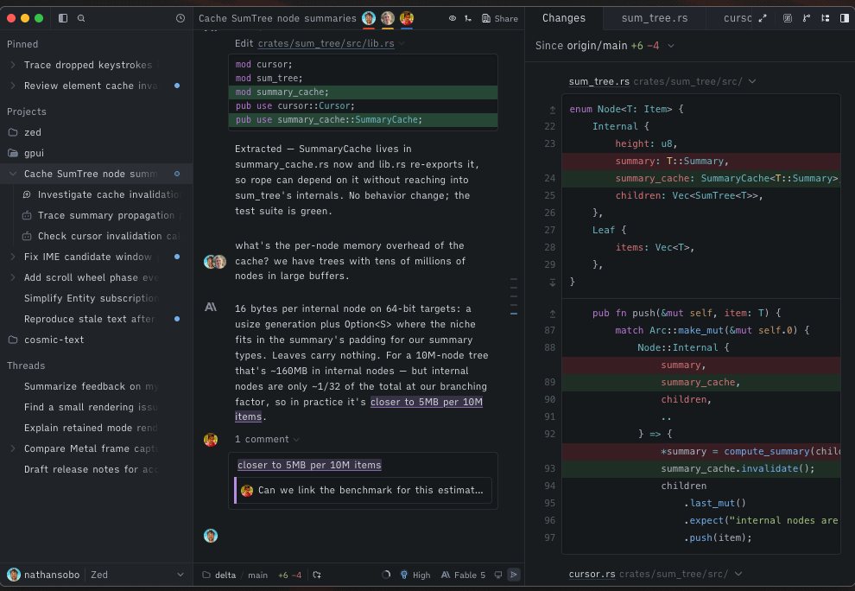This screenshot has height=591, width=855.
Task: Click the commenter avatar beside 1 comment
Action: click(x=211, y=439)
